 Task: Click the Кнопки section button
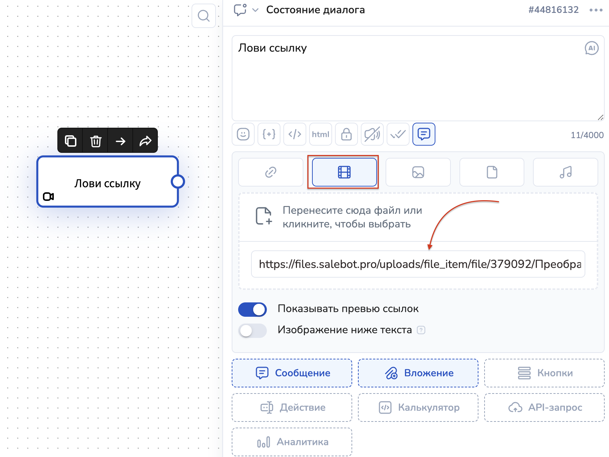pos(544,373)
